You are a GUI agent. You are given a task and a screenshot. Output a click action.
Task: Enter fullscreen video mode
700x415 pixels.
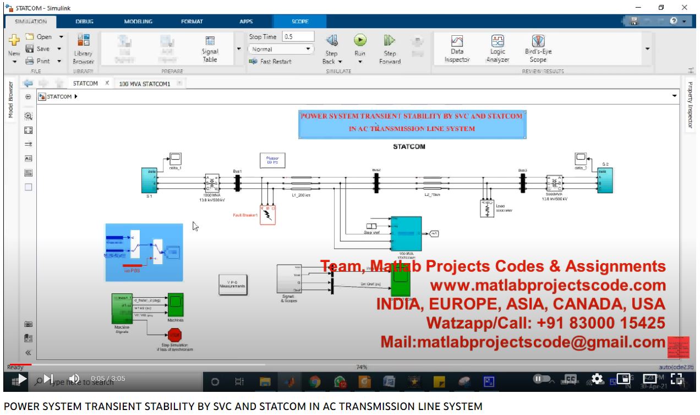(x=677, y=379)
